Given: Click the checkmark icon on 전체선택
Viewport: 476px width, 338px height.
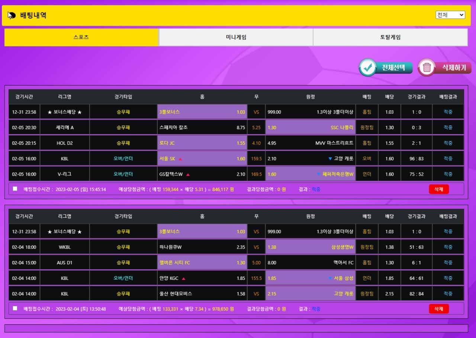Looking at the screenshot, I should point(368,67).
